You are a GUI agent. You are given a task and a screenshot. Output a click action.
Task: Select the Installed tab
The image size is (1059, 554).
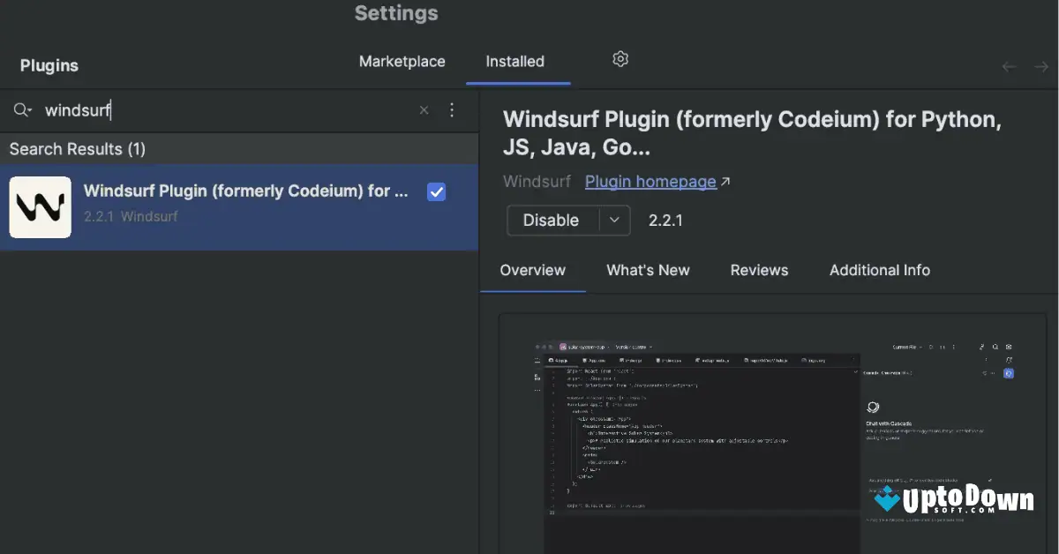pyautogui.click(x=514, y=62)
